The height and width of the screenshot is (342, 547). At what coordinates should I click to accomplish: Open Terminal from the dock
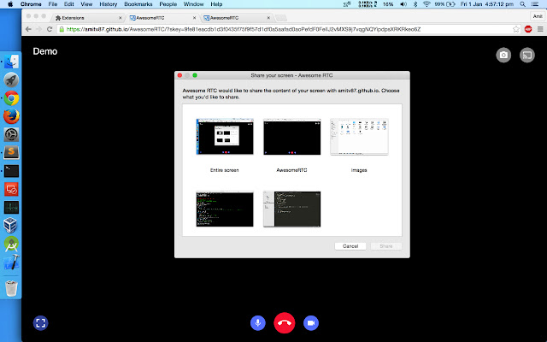(x=11, y=171)
